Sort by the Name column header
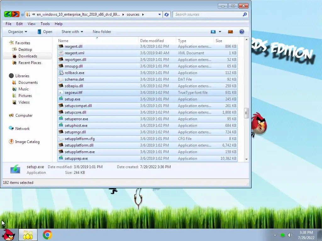322x241 pixels. pyautogui.click(x=97, y=40)
